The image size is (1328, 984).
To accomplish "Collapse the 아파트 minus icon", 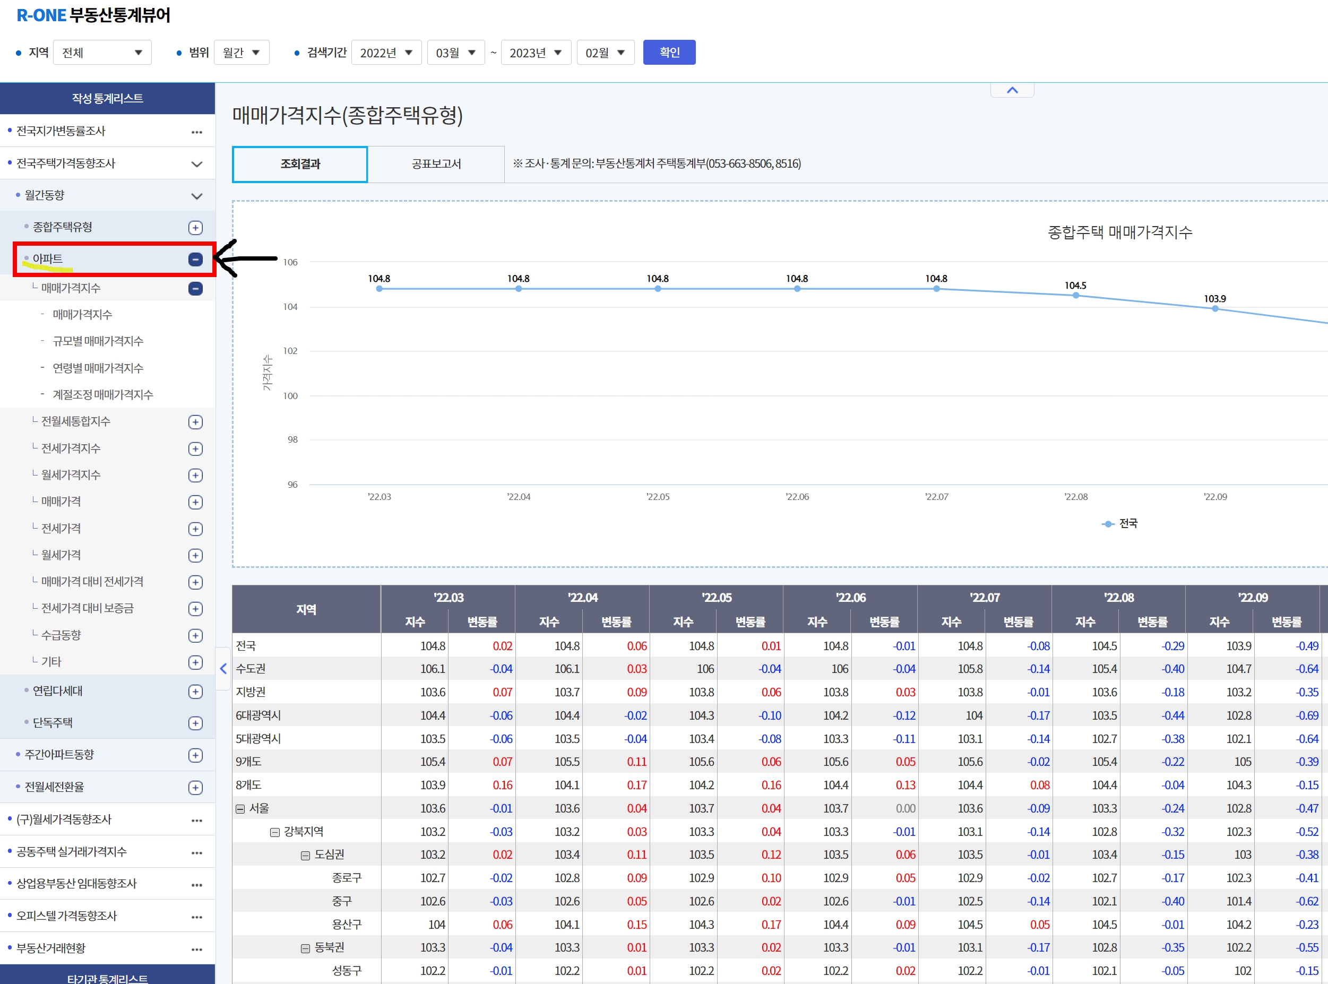I will pos(195,259).
